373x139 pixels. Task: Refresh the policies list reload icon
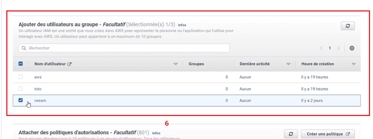pos(291,134)
